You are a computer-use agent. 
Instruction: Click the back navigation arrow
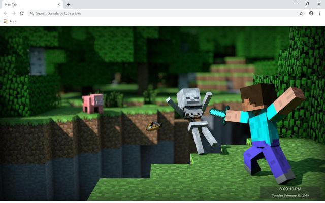[x=6, y=13]
